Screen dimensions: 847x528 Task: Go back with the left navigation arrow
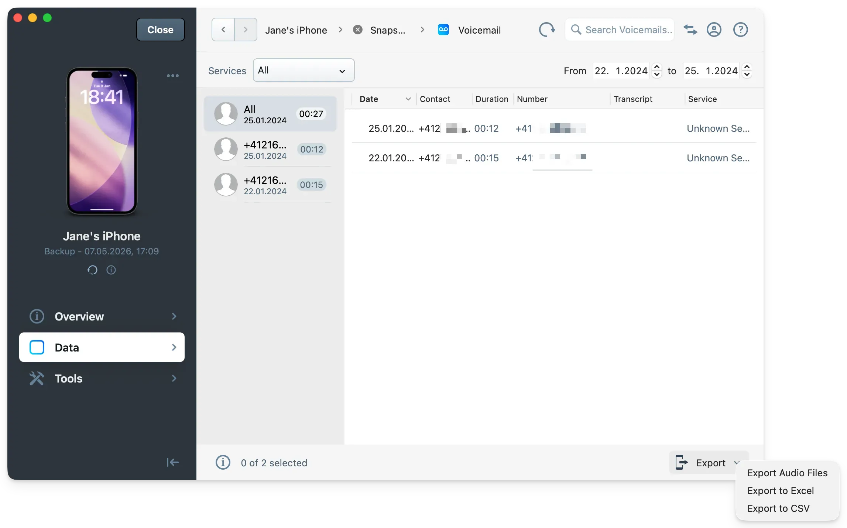pyautogui.click(x=223, y=30)
